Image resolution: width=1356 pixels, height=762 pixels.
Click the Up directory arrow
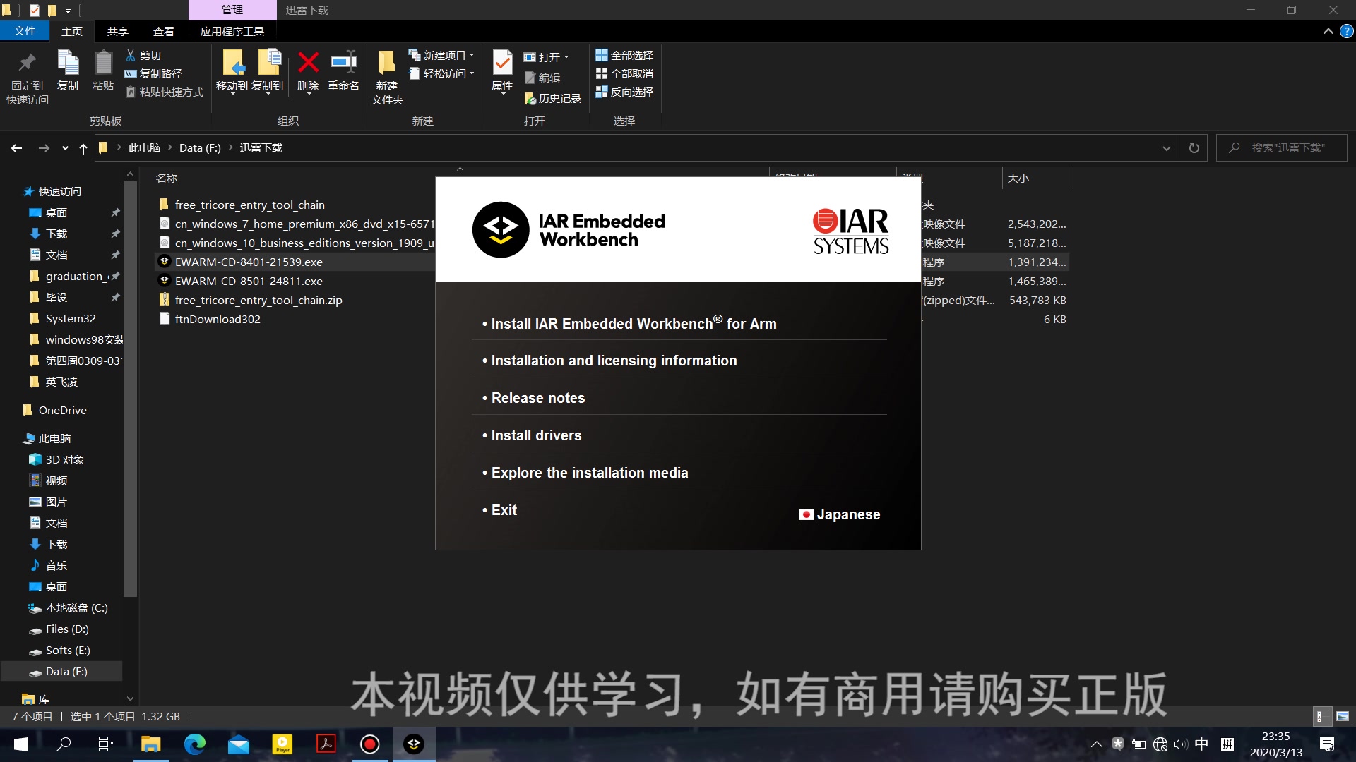pyautogui.click(x=83, y=148)
